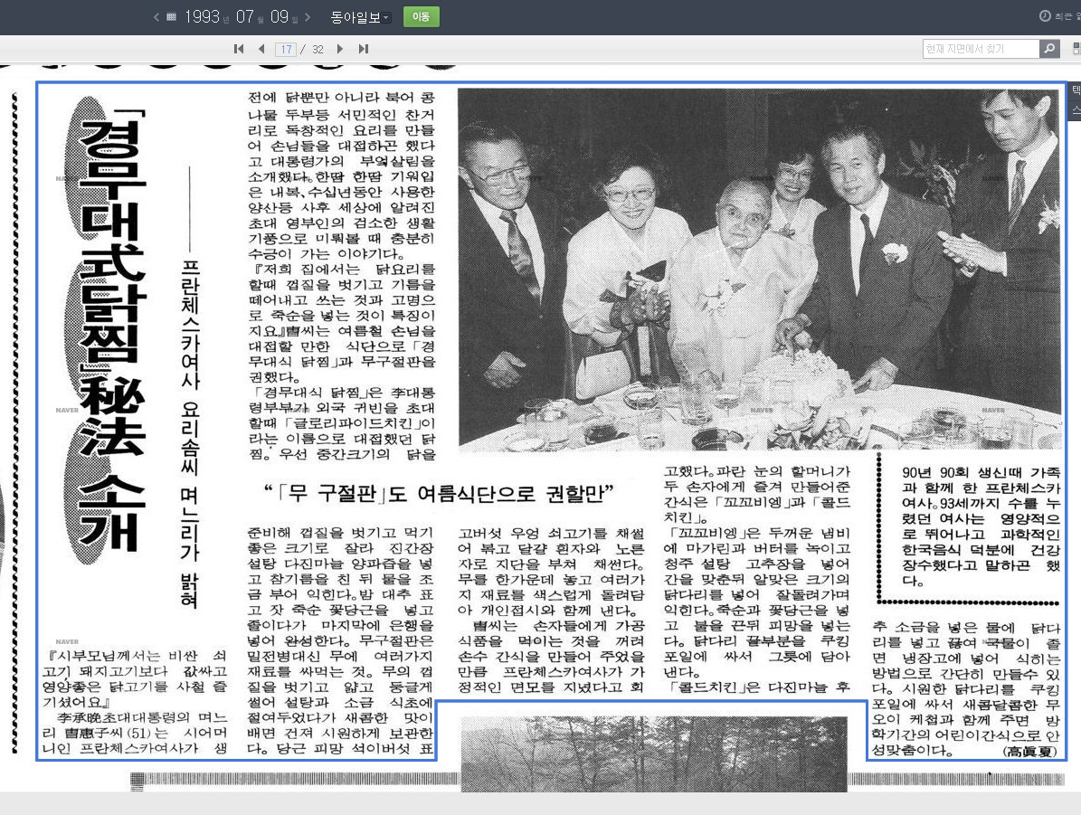
Task: Jump to the first page of the paper
Action: point(239,49)
